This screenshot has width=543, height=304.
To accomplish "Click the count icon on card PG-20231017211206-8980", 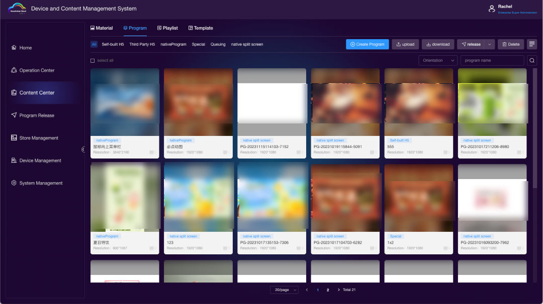I will coord(520,153).
